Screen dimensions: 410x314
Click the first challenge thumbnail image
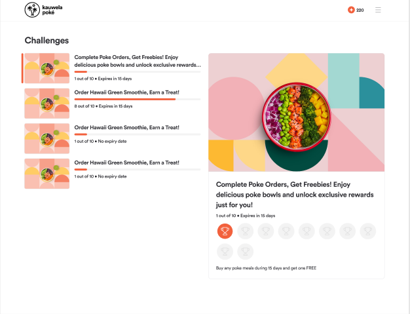point(47,68)
